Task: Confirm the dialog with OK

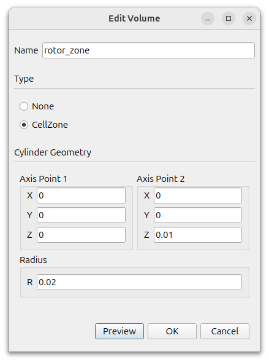Action: (x=172, y=331)
